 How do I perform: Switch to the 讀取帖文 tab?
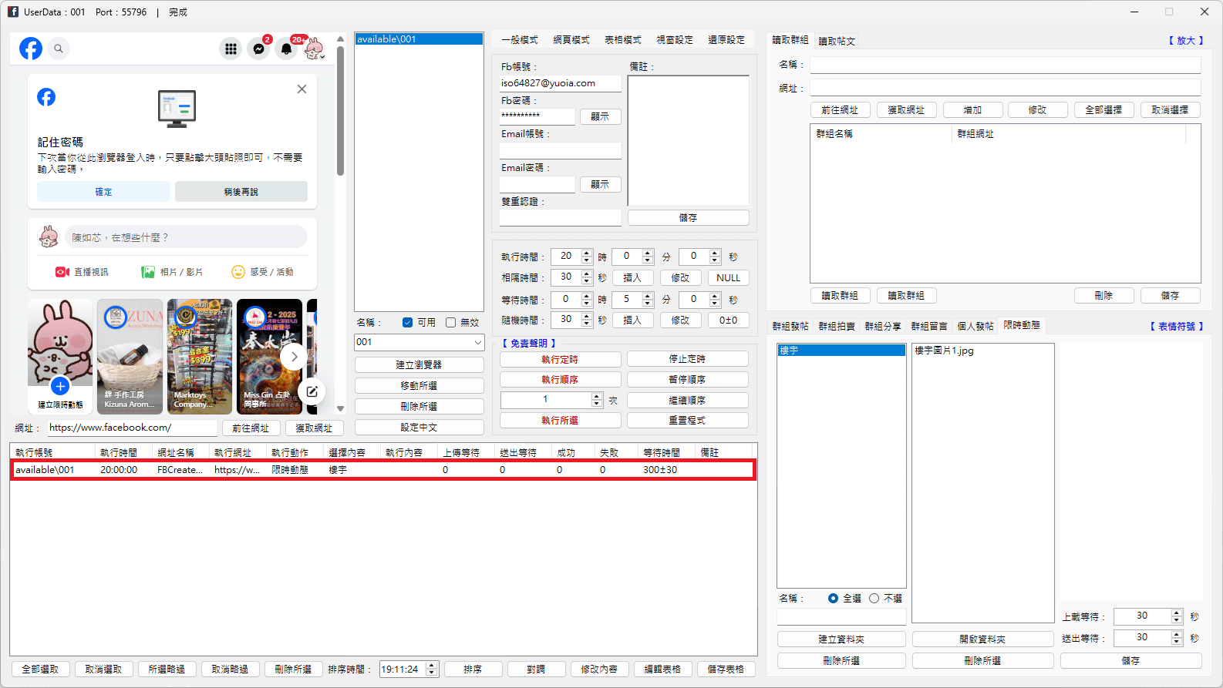837,41
